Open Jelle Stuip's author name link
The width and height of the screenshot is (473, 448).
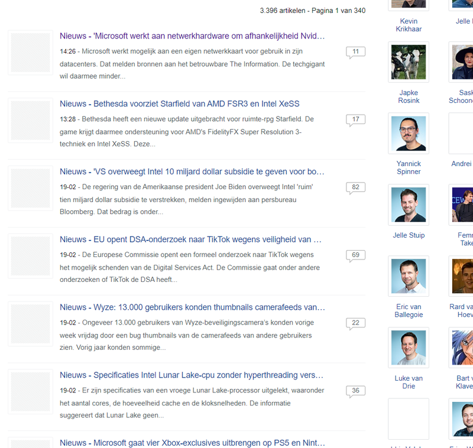pyautogui.click(x=409, y=235)
